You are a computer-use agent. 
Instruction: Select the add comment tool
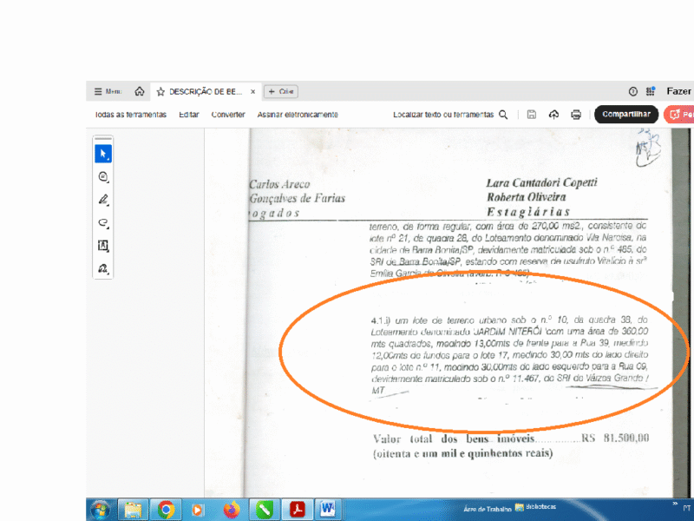click(103, 177)
